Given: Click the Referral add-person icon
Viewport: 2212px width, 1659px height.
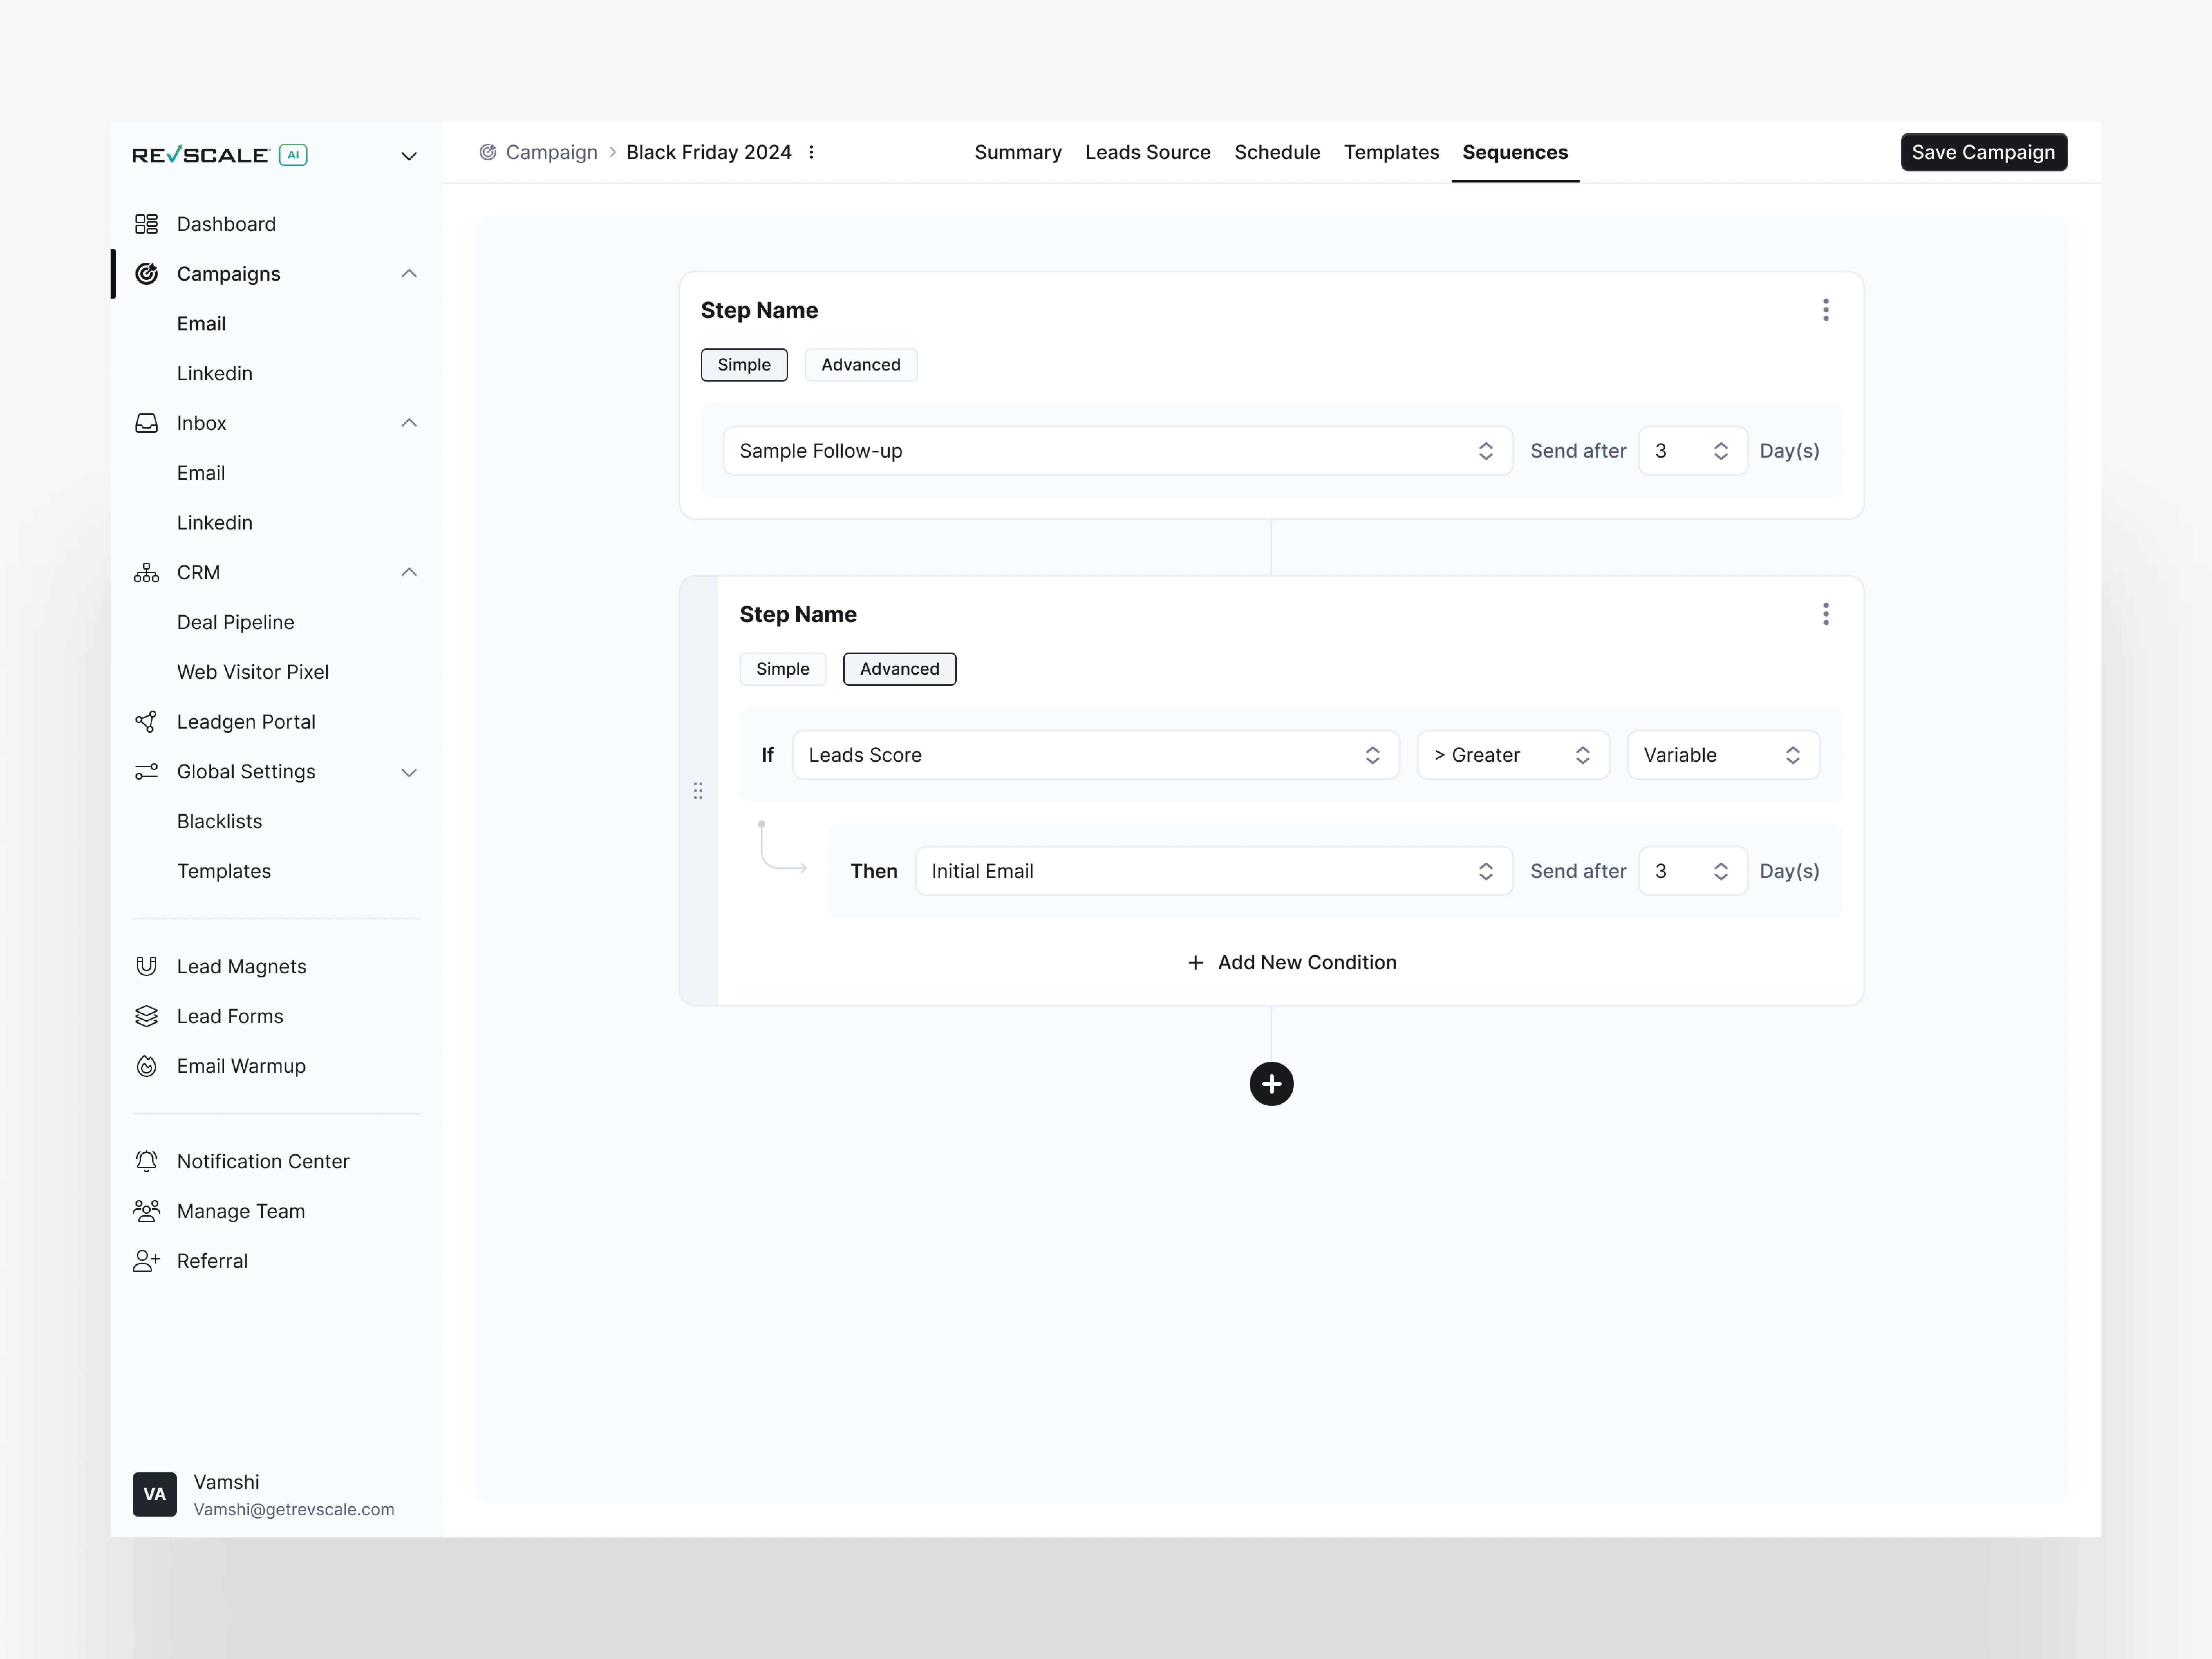Looking at the screenshot, I should pyautogui.click(x=147, y=1261).
